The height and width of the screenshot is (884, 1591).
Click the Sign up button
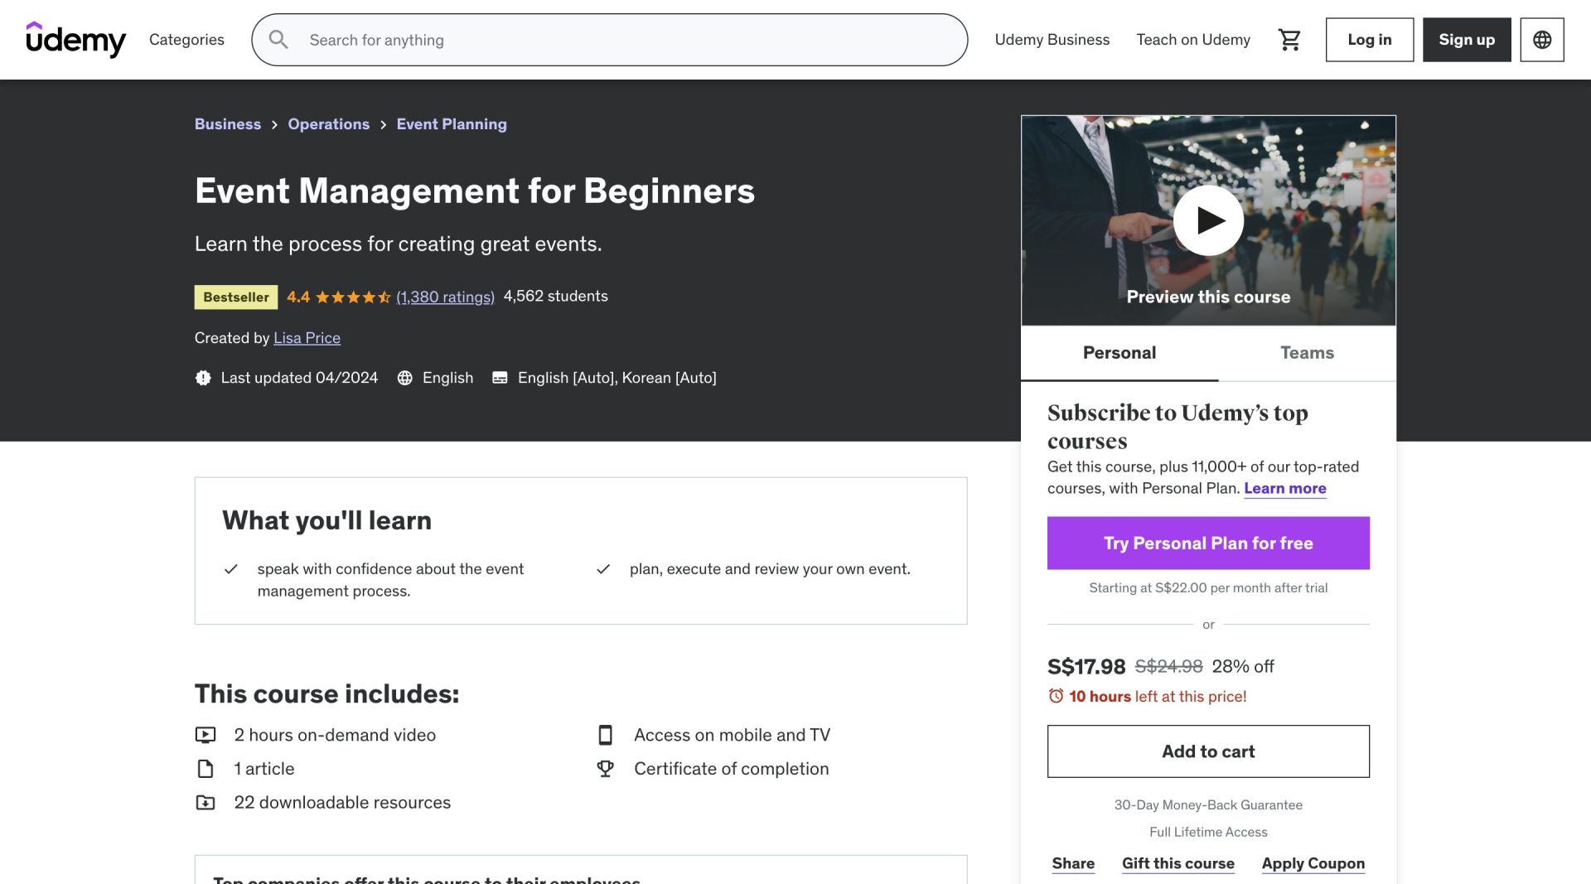[x=1466, y=39]
